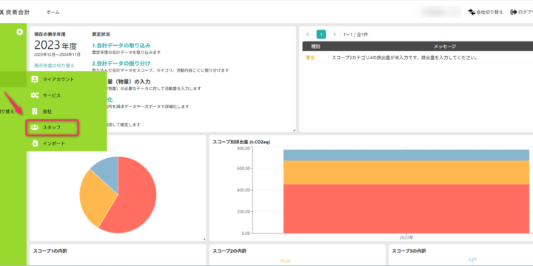Click the スコープ3の内訳 panel title
Screen dimensions: 533x266
409,251
